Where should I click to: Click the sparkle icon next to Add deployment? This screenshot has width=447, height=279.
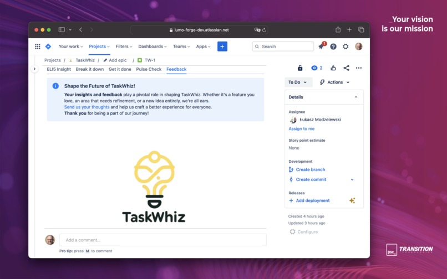click(x=352, y=200)
